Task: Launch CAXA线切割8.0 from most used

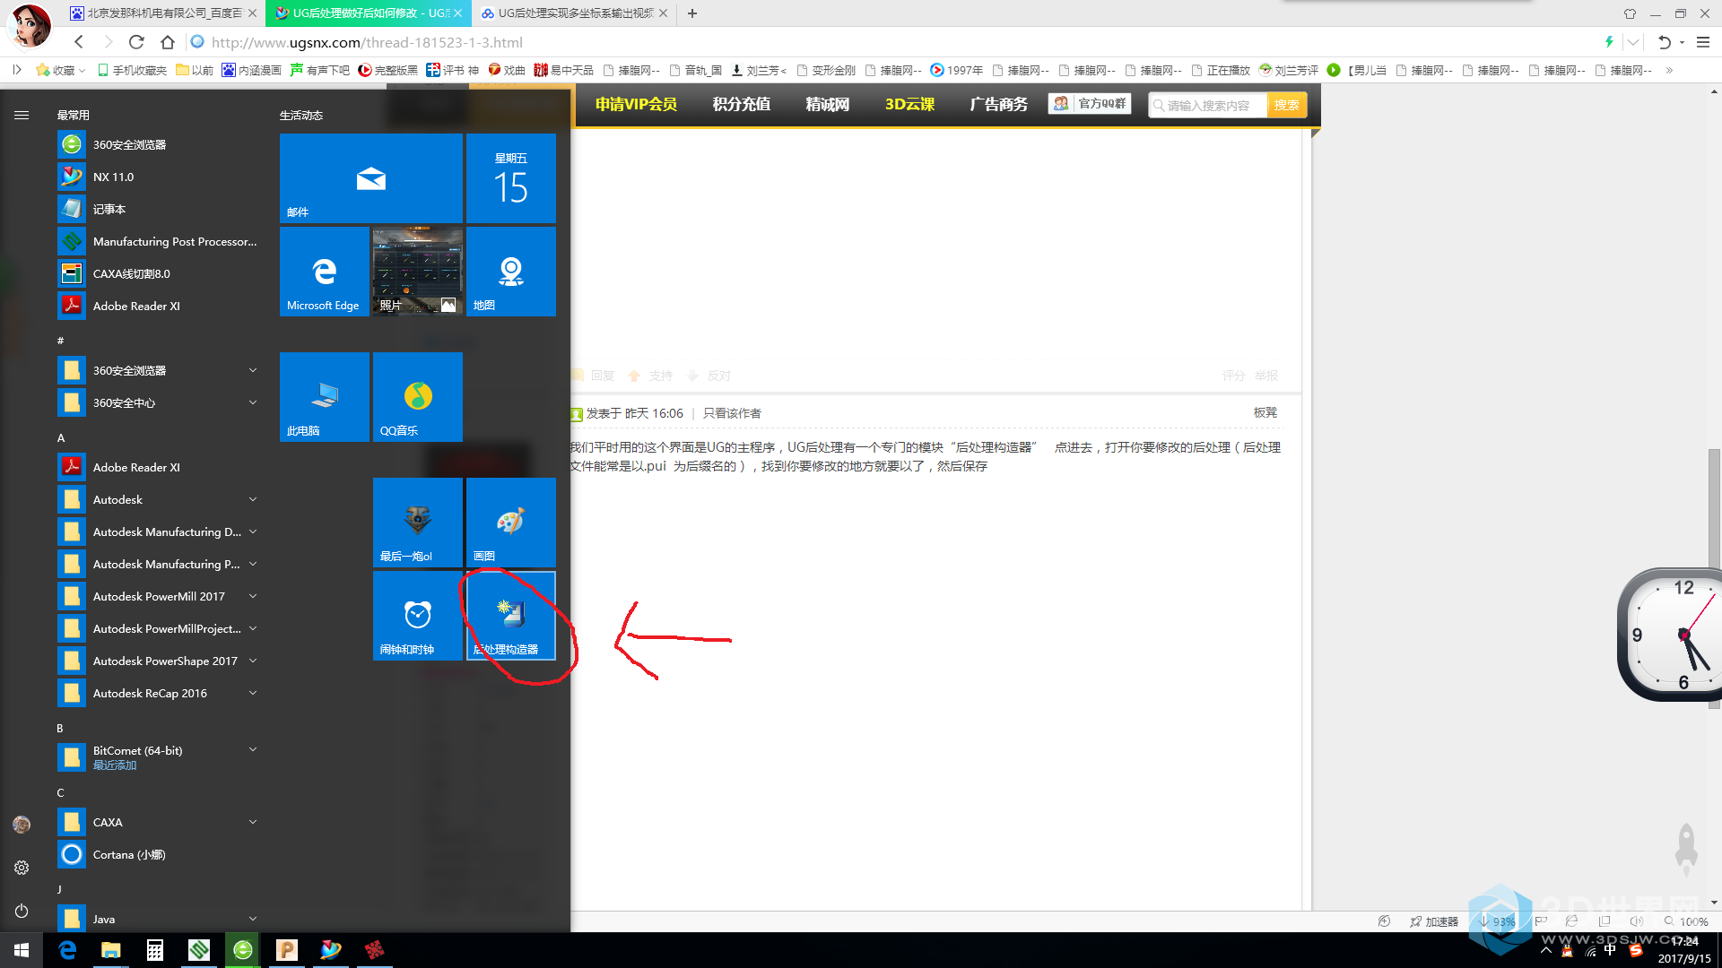Action: pos(160,273)
